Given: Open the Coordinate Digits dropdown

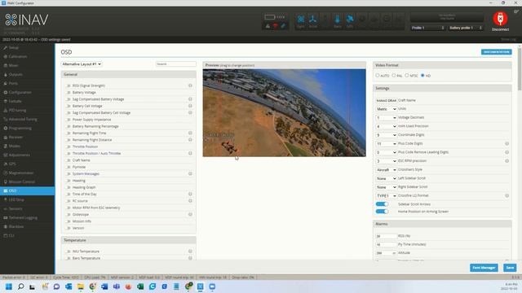Looking at the screenshot, I should point(386,135).
